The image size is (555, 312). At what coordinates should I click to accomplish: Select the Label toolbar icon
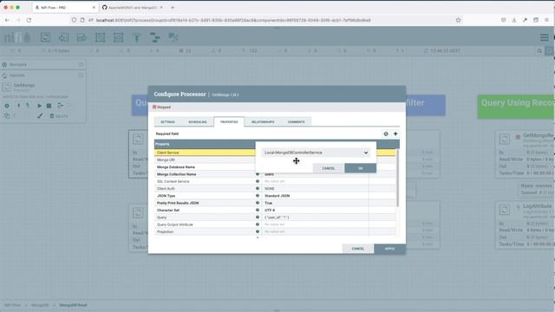click(173, 37)
